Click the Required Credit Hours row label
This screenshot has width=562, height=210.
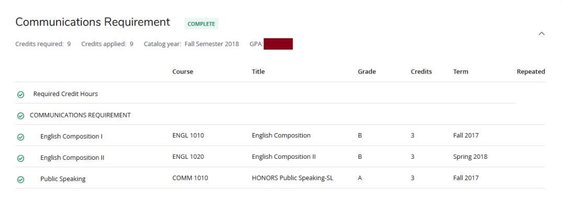pos(65,94)
